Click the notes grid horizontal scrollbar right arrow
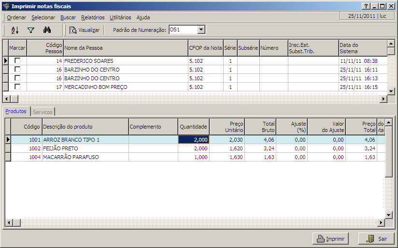Image resolution: width=398 pixels, height=248 pixels. pos(384,99)
